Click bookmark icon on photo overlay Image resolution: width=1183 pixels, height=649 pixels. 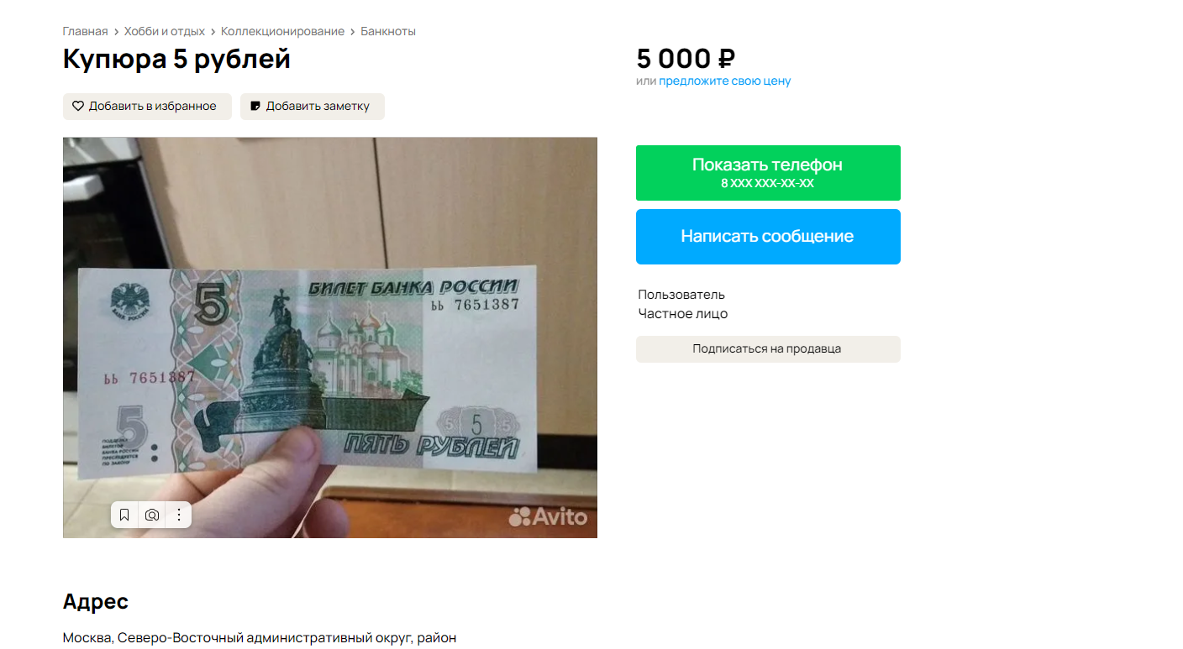coord(124,515)
